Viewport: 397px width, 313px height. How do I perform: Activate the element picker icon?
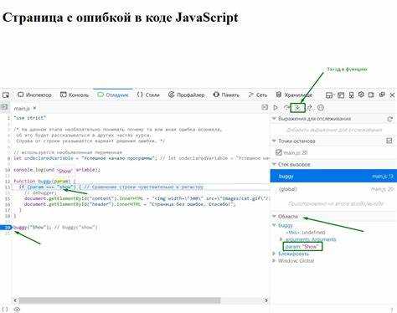tap(6, 95)
